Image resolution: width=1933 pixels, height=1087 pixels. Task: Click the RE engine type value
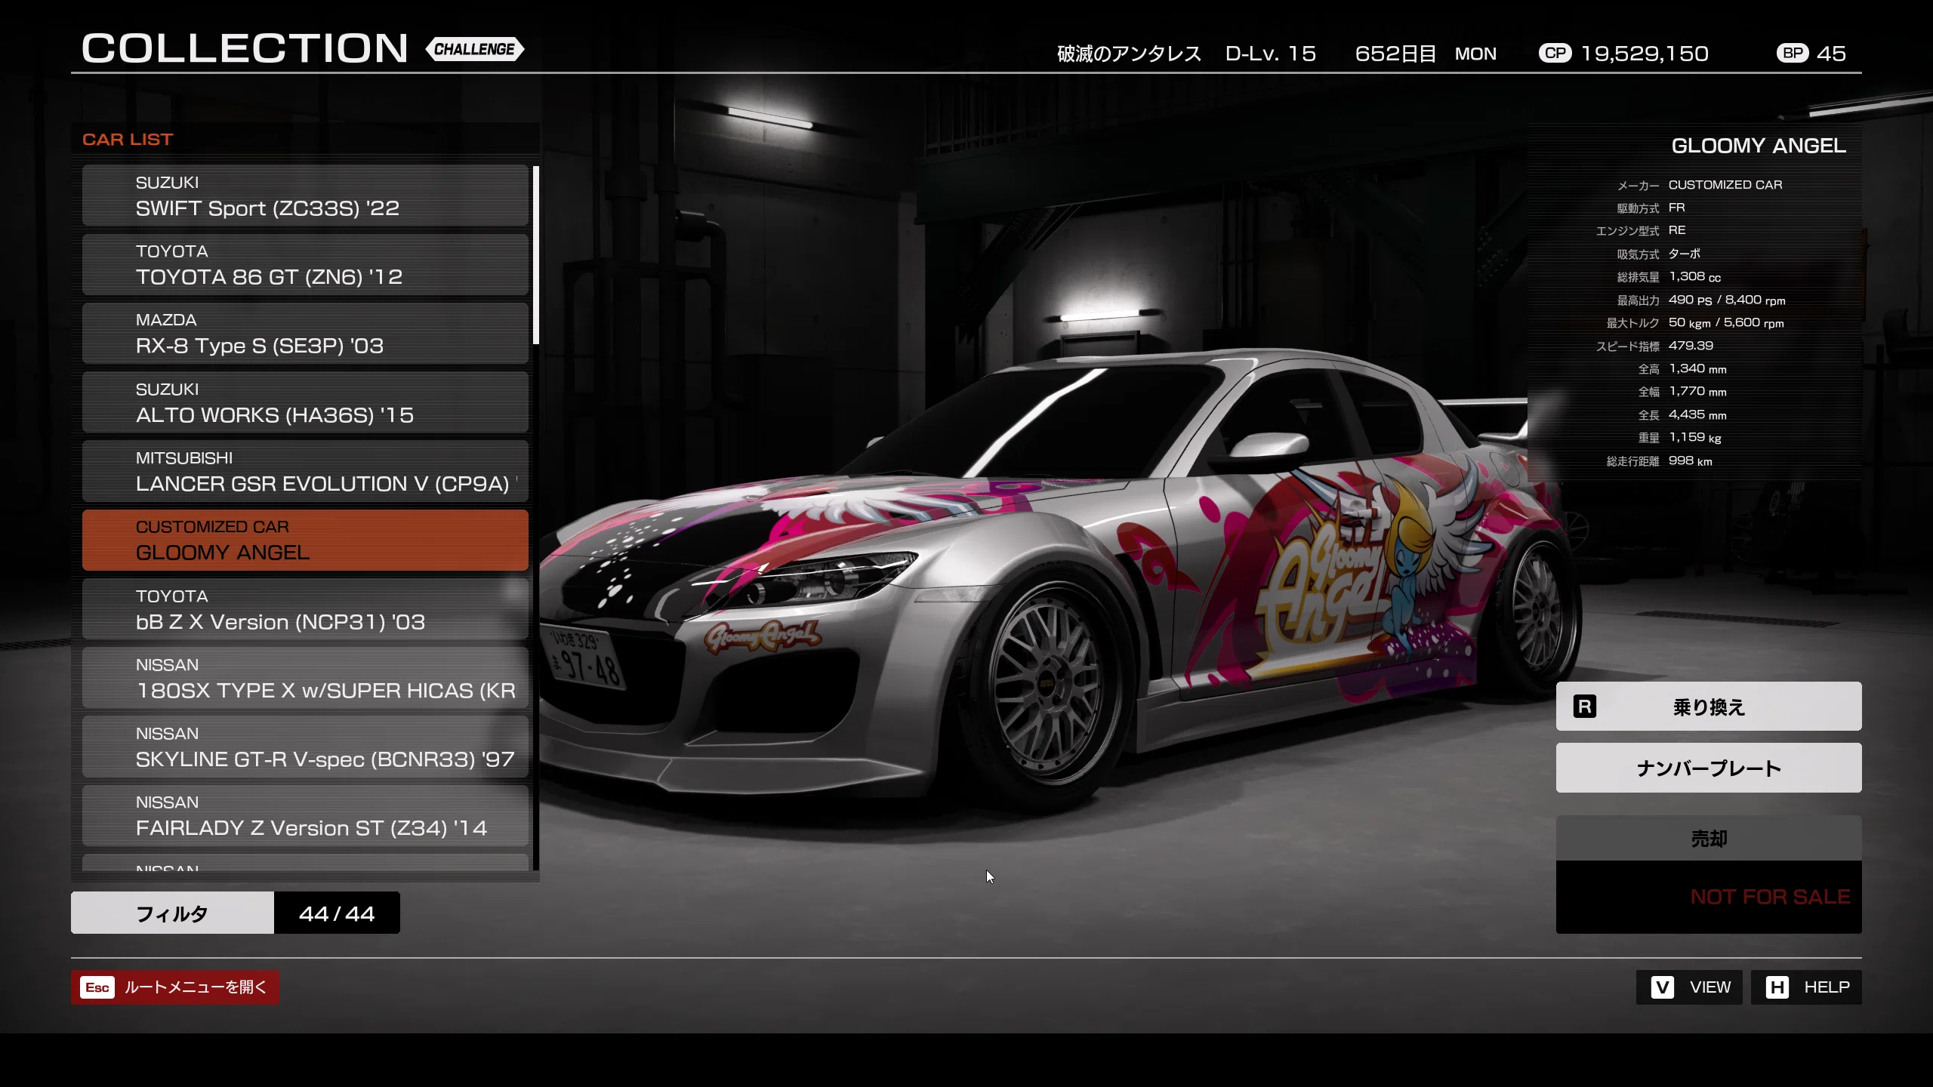pos(1676,230)
